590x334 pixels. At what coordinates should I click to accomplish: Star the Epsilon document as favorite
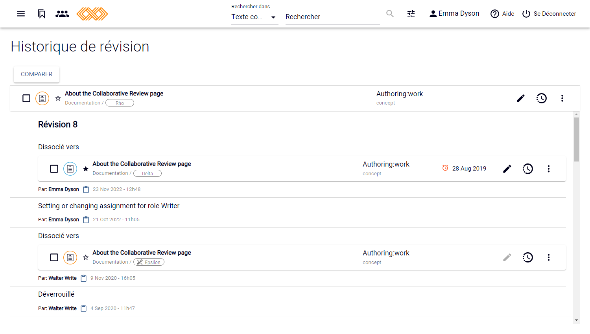(86, 257)
